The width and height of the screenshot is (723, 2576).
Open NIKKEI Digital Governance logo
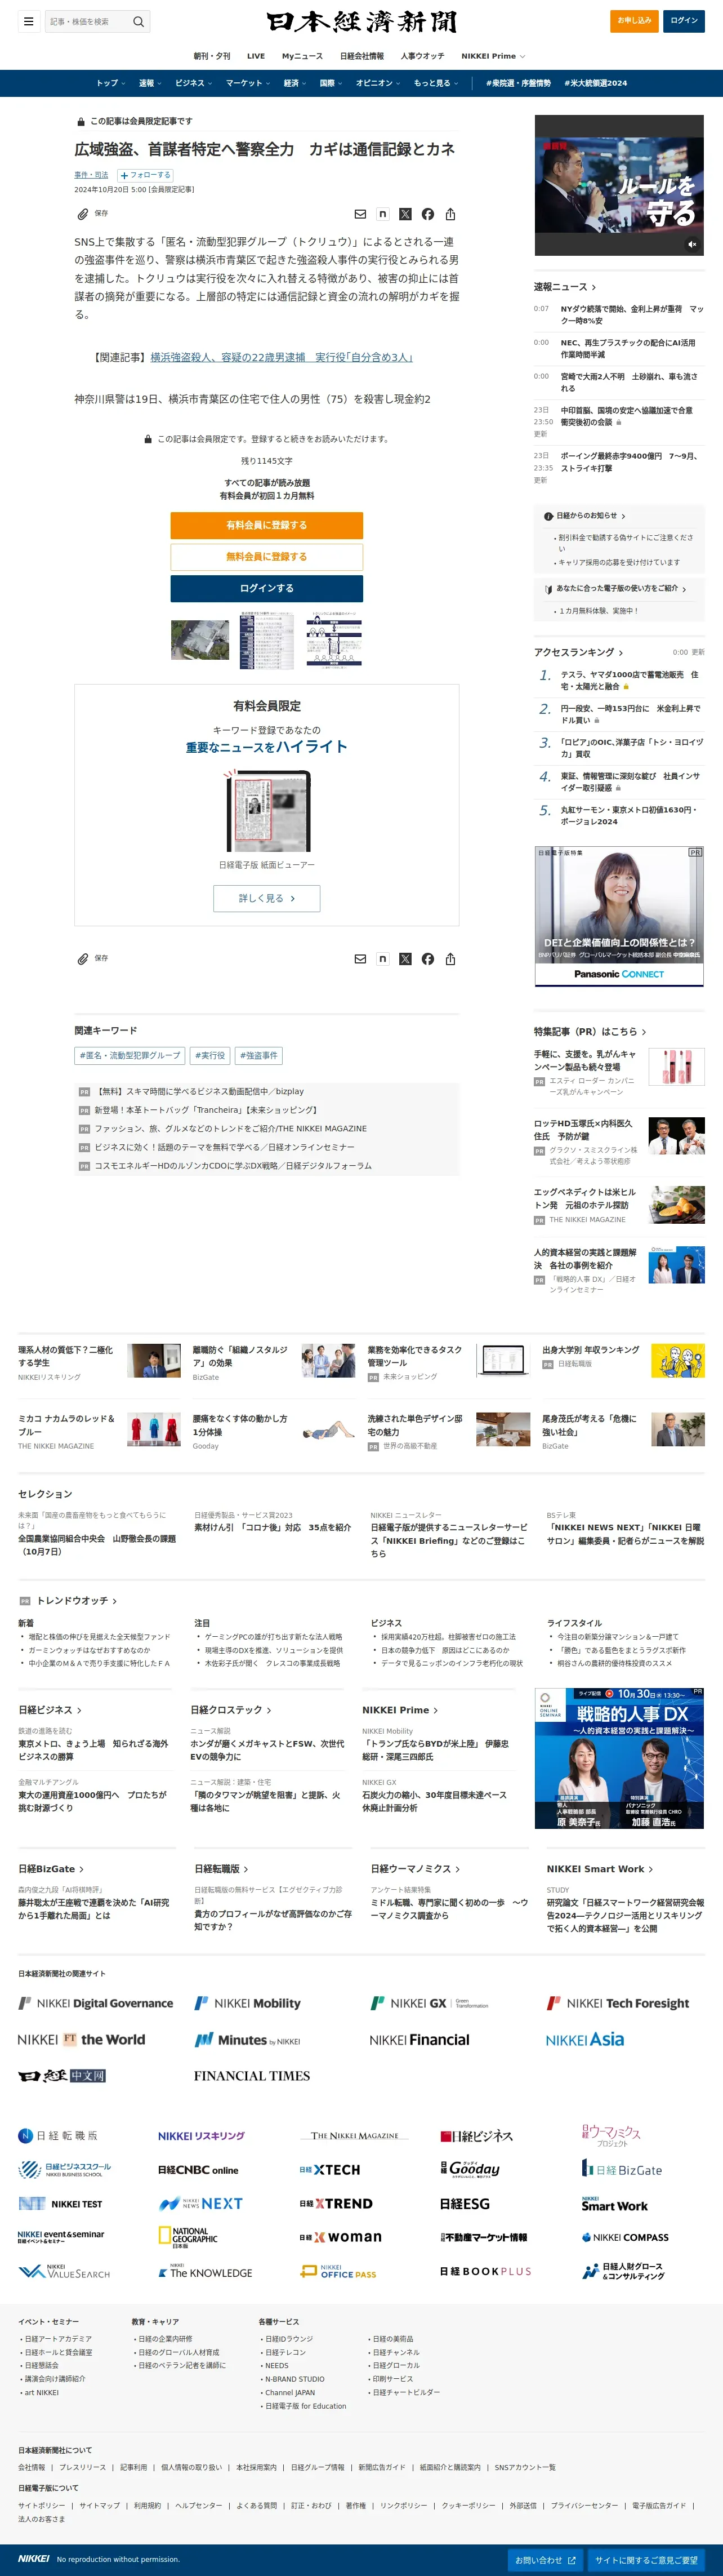(x=96, y=2003)
